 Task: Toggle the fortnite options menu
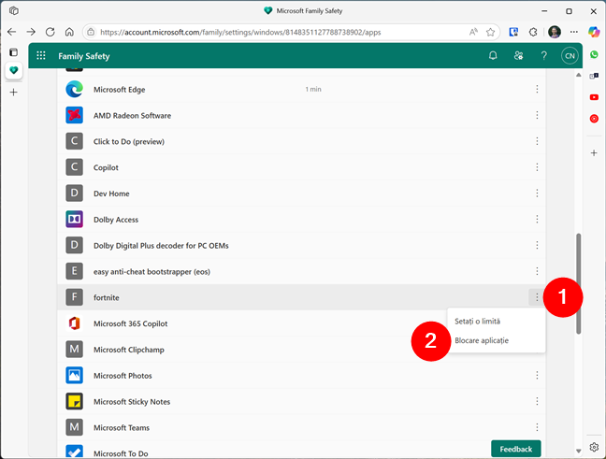point(537,297)
